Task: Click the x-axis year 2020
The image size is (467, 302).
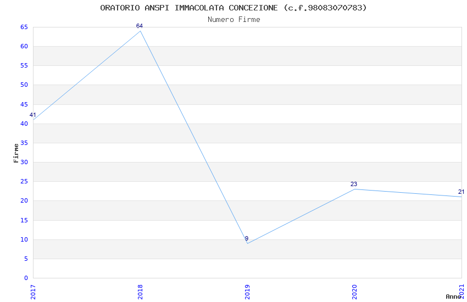Action: [354, 292]
